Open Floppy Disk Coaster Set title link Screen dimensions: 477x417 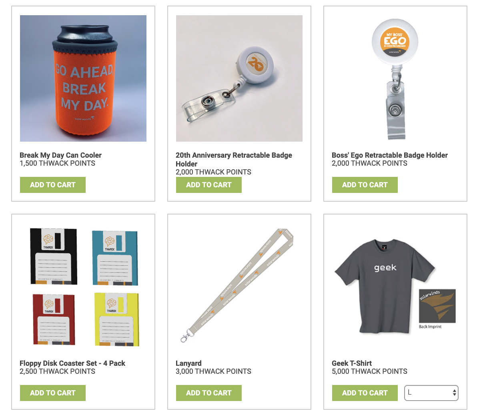[x=72, y=363]
